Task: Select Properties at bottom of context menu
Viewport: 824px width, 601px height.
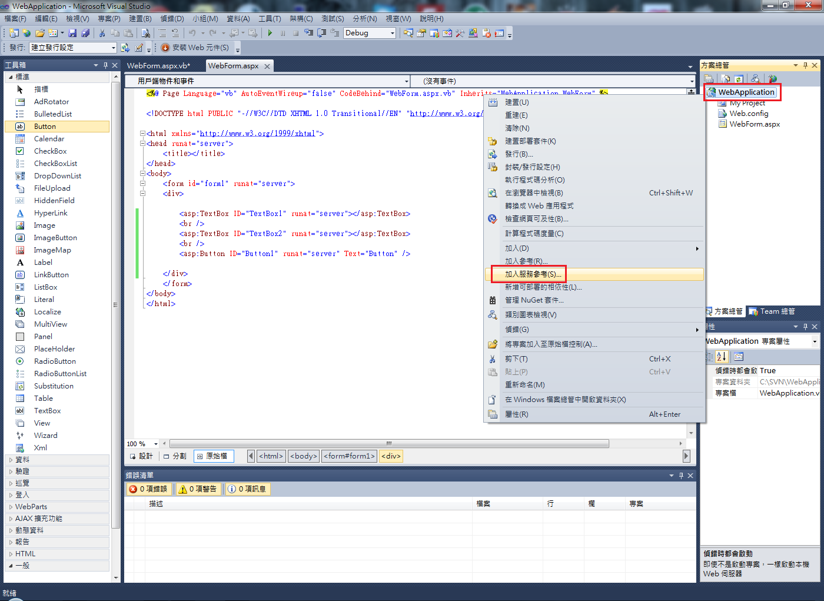Action: (x=594, y=414)
